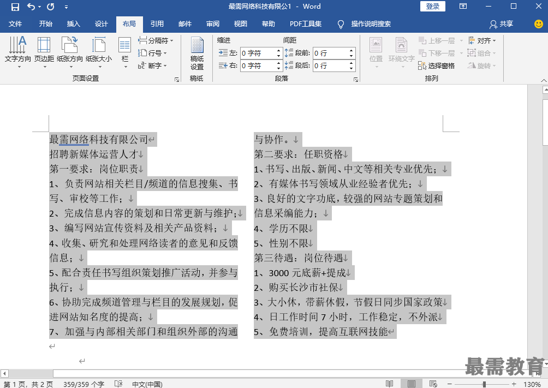Decrease 段后 spacing with down spinner
This screenshot has width=548, height=388.
[352, 69]
